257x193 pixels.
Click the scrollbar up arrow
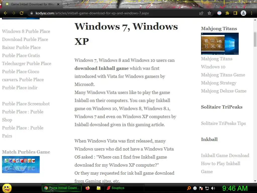point(255,20)
